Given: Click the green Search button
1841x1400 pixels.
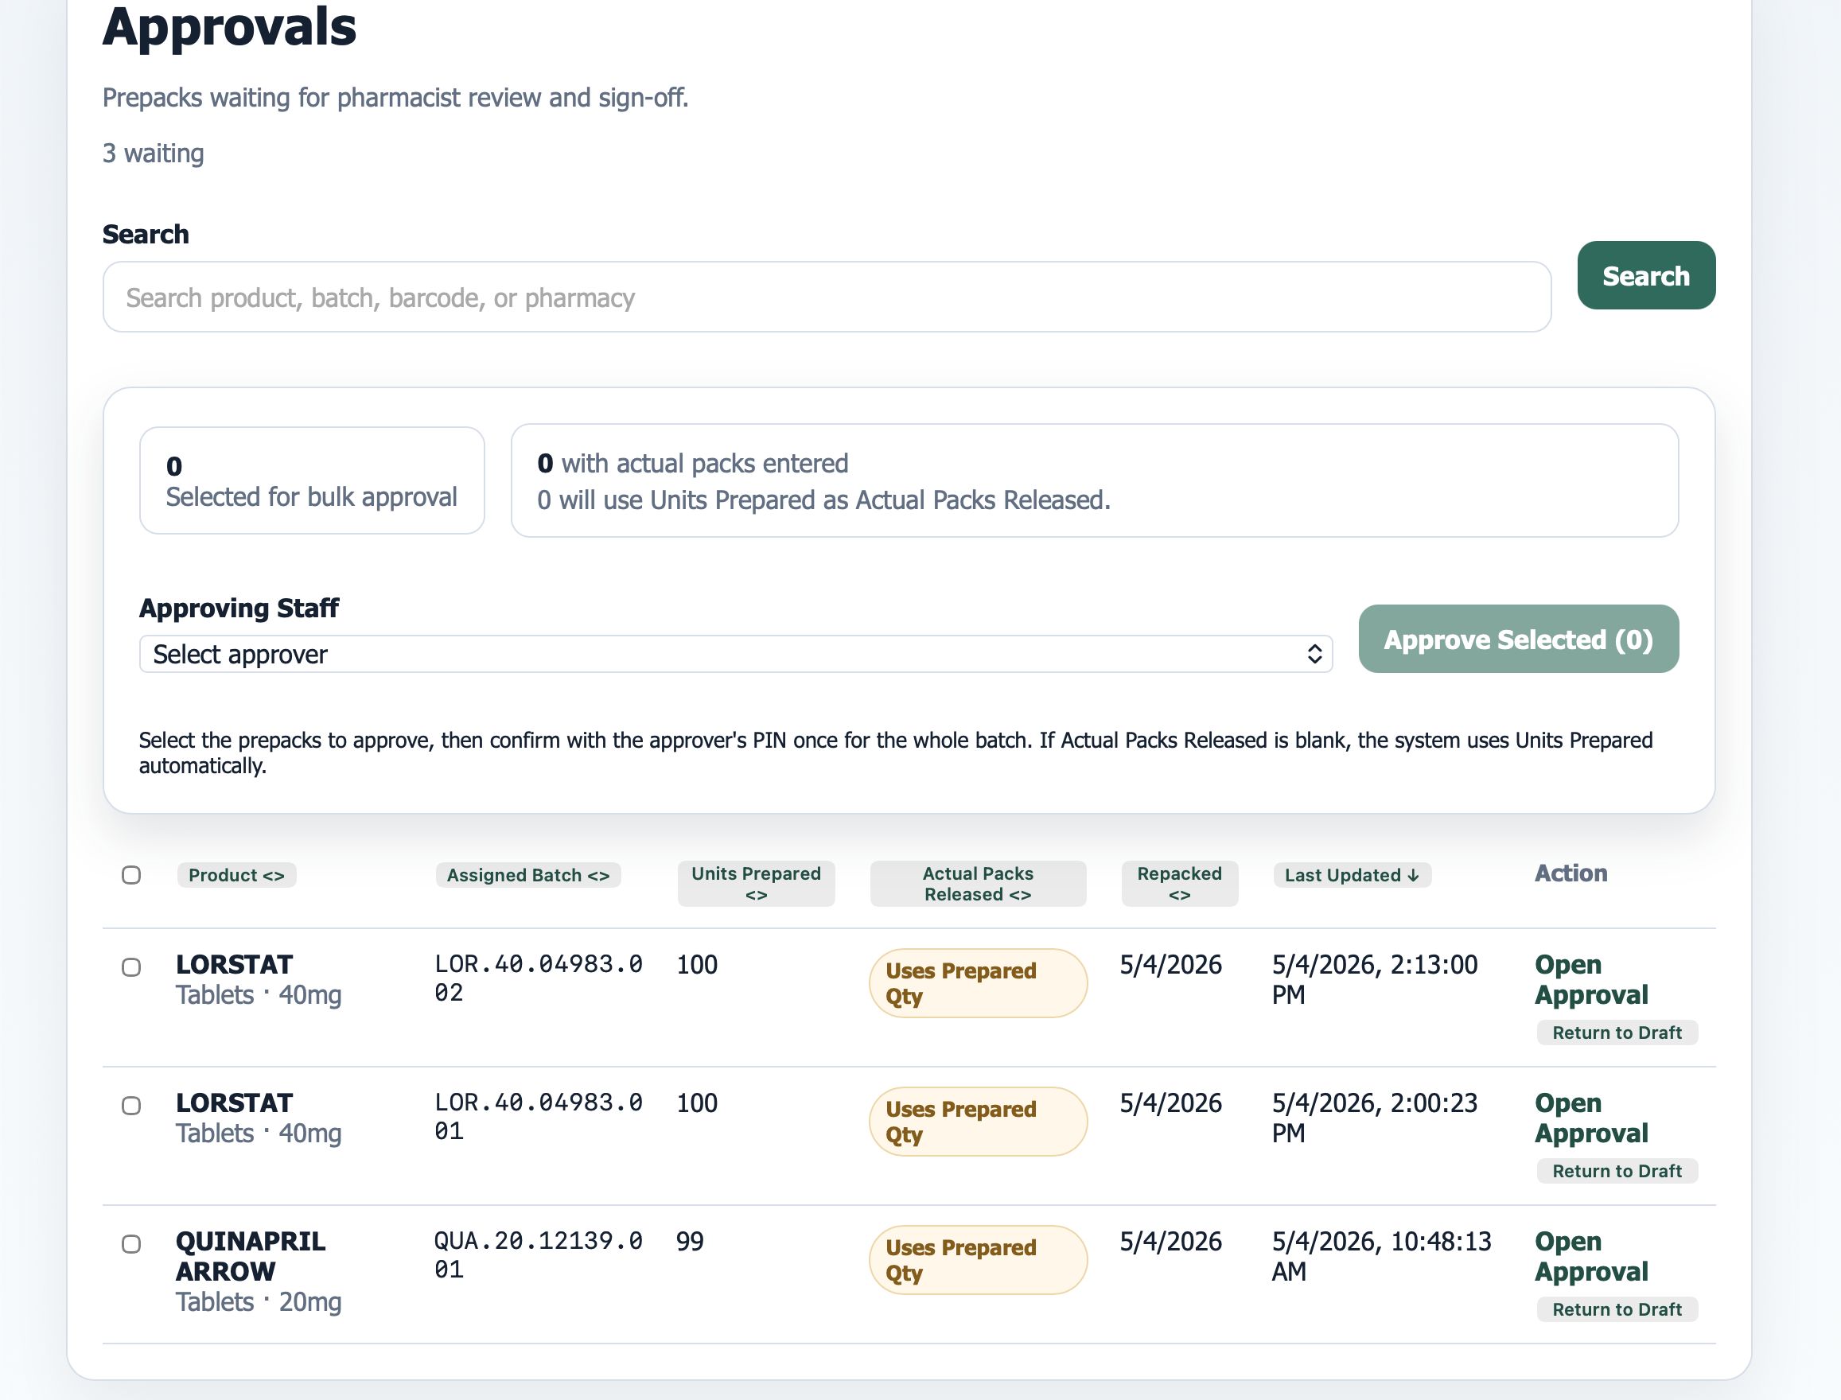Looking at the screenshot, I should pyautogui.click(x=1645, y=275).
